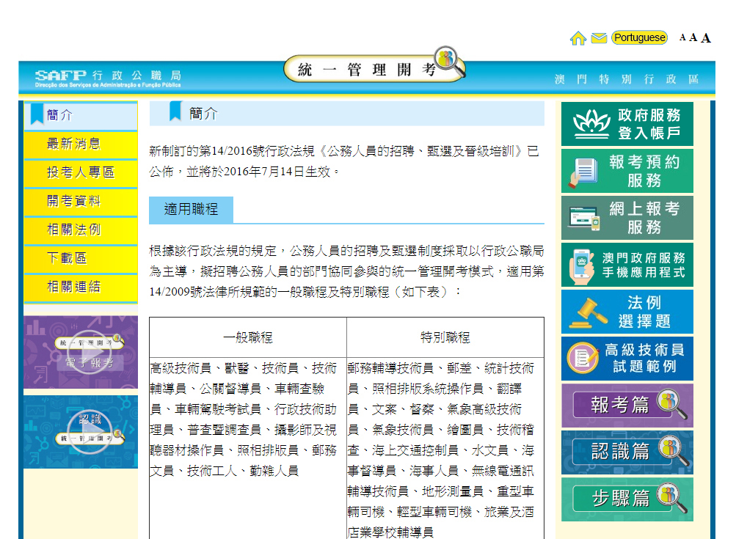Image resolution: width=736 pixels, height=539 pixels.
Task: Click the home icon at top right
Action: pos(577,38)
